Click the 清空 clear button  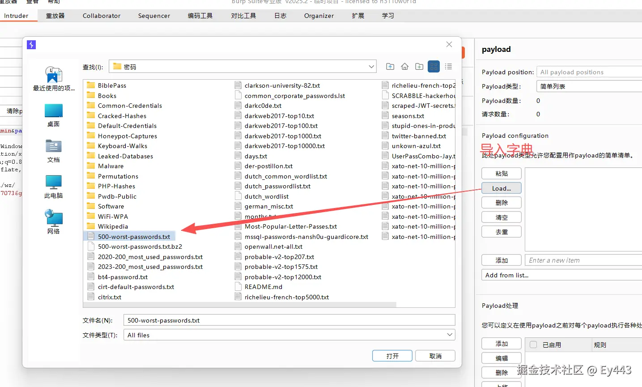click(x=502, y=217)
